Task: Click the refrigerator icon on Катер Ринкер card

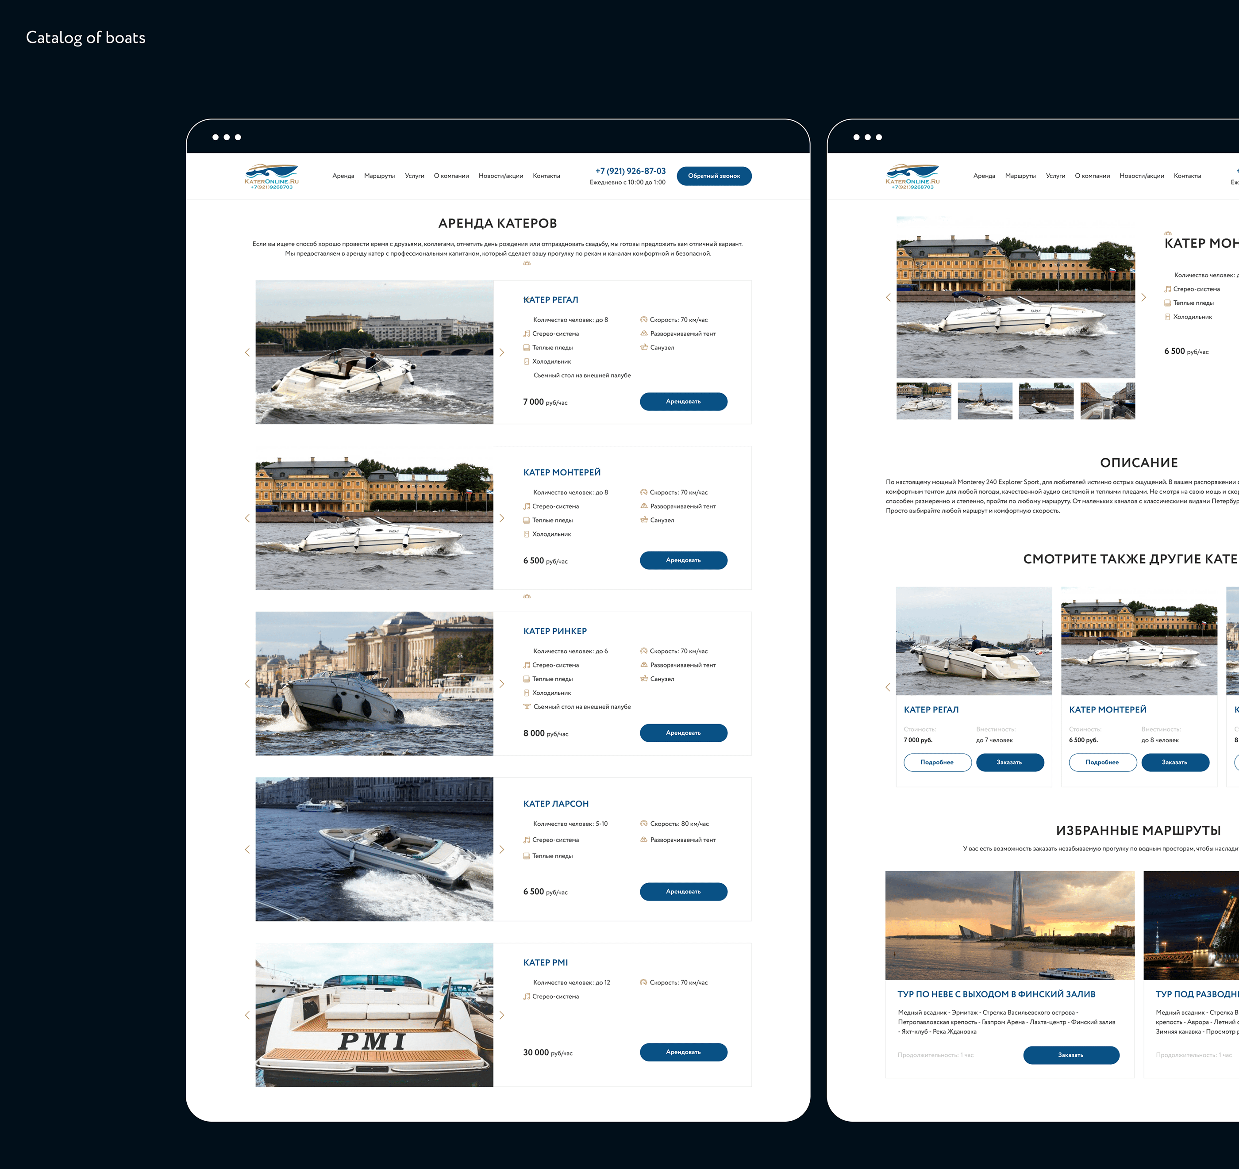Action: coord(527,692)
